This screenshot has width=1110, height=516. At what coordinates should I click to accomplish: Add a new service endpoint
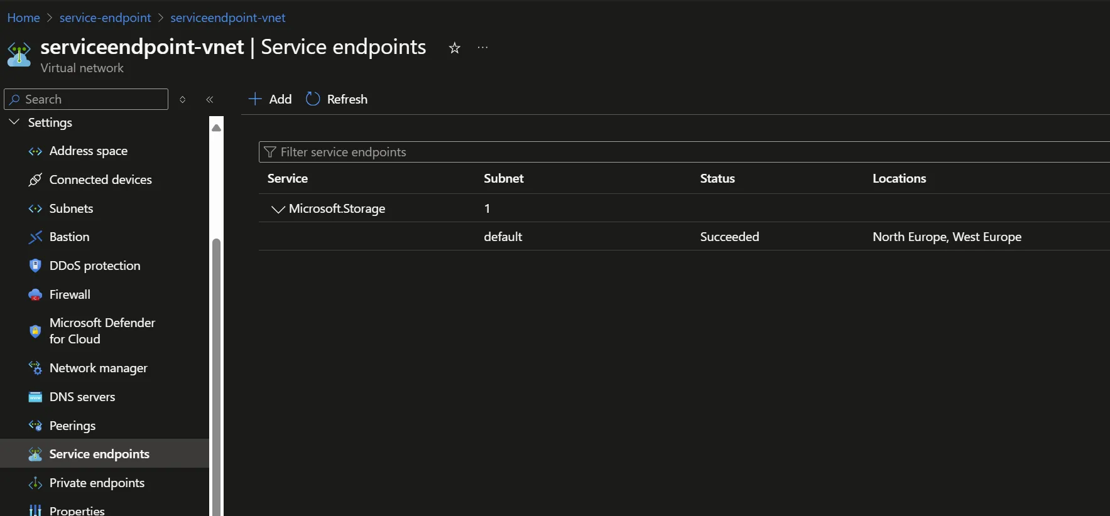click(x=270, y=99)
